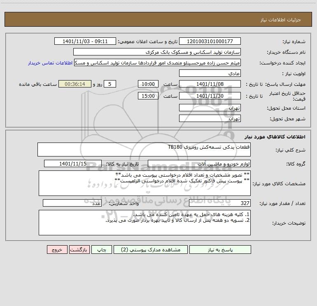Image resolution: width=317 pixels, height=306 pixels.
Task: Click the label توضیحات خریدار
Action: 289,223
